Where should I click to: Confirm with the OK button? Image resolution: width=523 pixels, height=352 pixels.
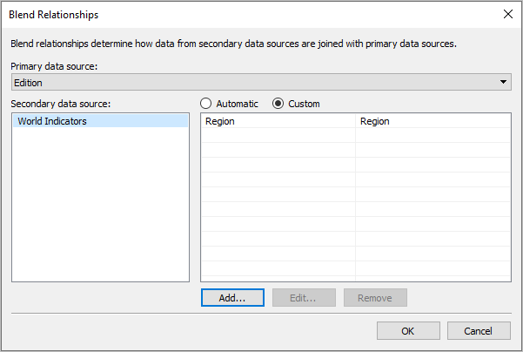pyautogui.click(x=408, y=330)
